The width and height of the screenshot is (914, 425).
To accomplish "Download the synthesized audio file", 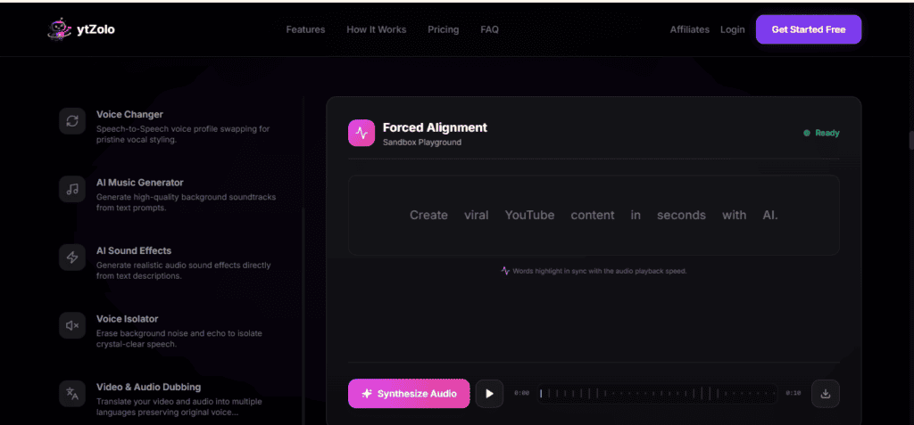I will click(826, 394).
